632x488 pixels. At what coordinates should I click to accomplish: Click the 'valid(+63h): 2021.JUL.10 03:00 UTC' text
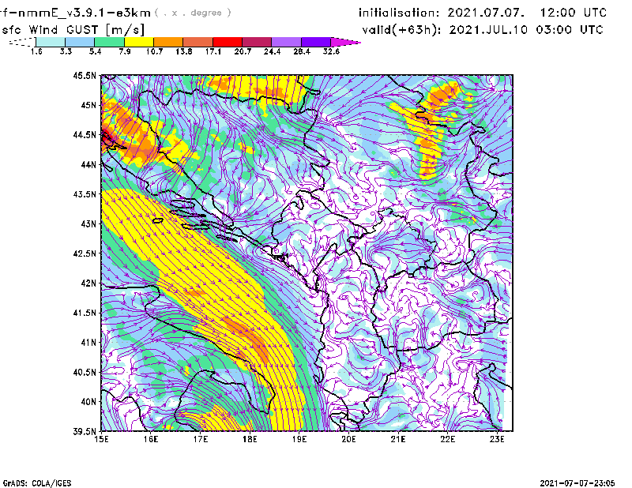point(483,30)
